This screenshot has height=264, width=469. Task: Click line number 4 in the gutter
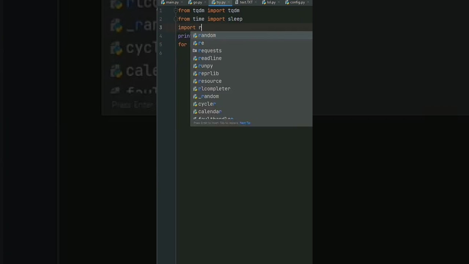160,36
